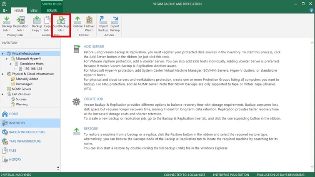Open the main application menu dropdown
Viewport: 315px width, 177px height.
tap(5, 10)
